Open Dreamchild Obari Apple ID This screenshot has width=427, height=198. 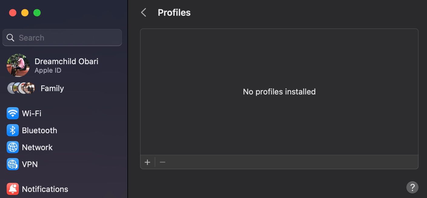(x=66, y=61)
